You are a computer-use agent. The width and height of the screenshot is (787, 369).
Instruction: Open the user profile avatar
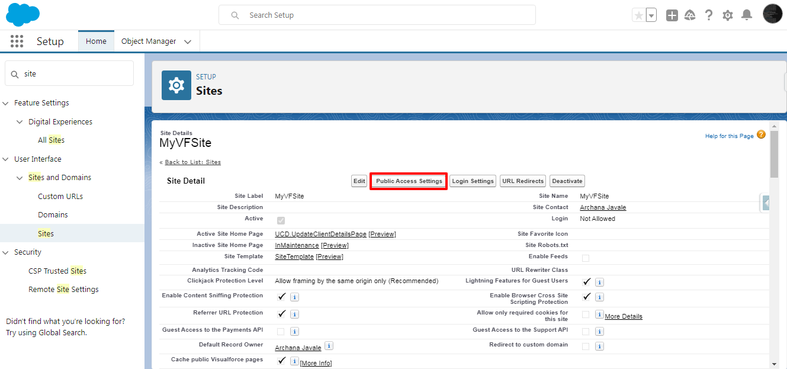click(x=773, y=14)
